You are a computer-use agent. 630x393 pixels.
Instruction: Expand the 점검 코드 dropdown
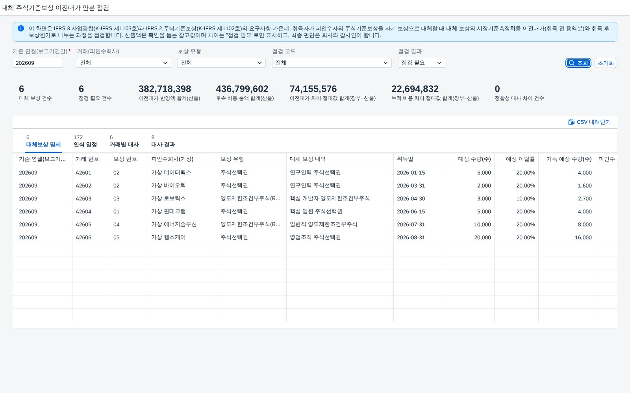(x=332, y=63)
